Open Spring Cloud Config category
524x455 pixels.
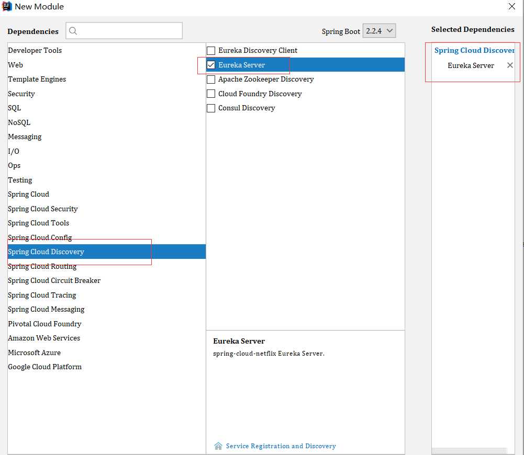(x=107, y=237)
